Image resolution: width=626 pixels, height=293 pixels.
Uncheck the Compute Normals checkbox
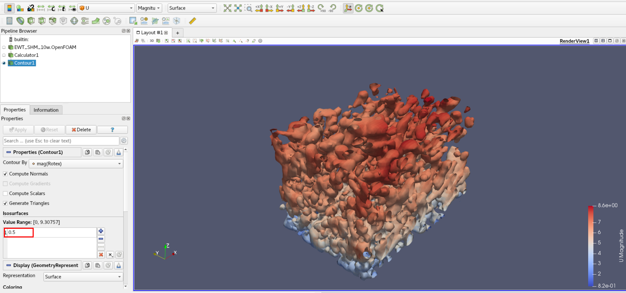(5, 174)
